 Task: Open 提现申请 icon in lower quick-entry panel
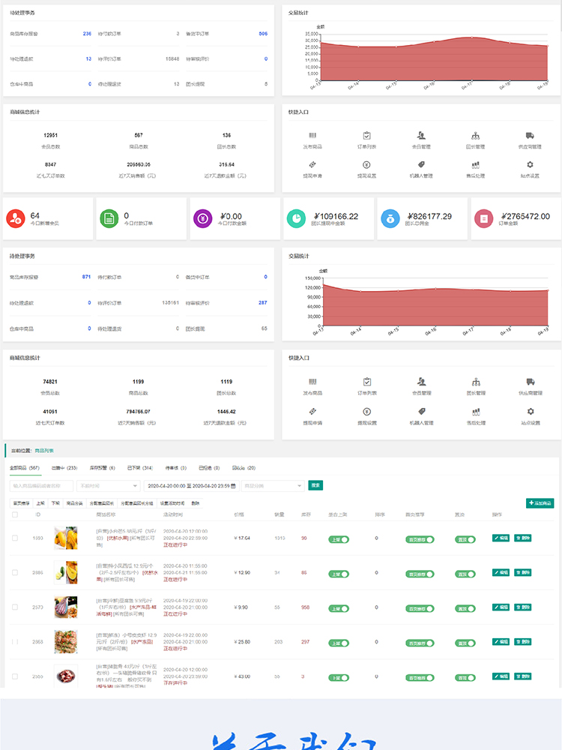pos(312,411)
